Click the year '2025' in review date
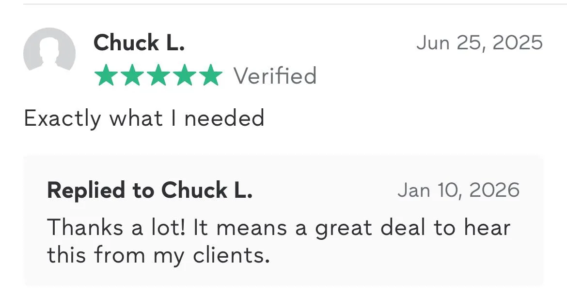 [517, 43]
